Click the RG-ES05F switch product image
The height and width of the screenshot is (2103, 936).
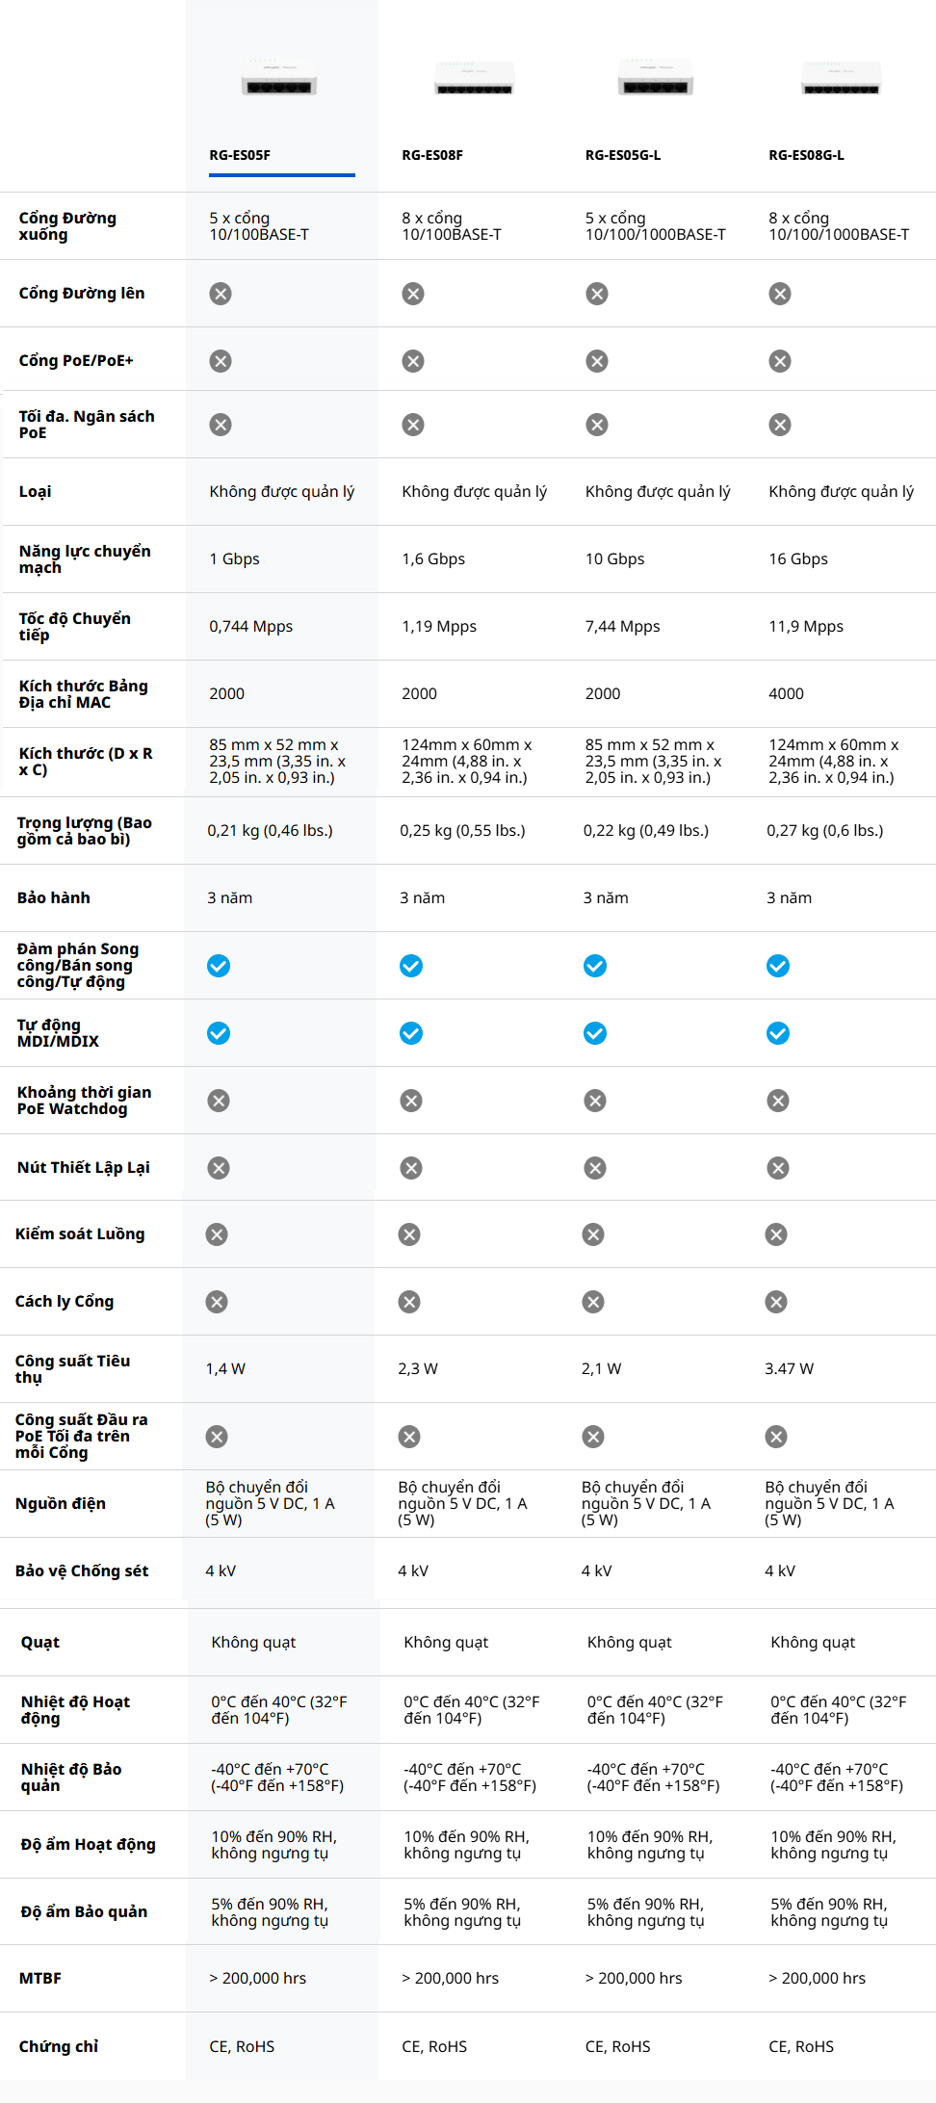[279, 79]
